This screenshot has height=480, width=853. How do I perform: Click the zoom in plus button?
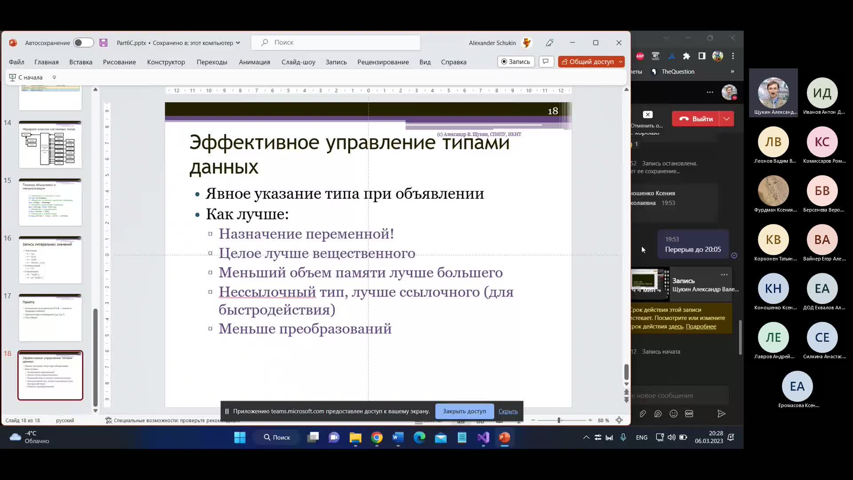pos(590,420)
